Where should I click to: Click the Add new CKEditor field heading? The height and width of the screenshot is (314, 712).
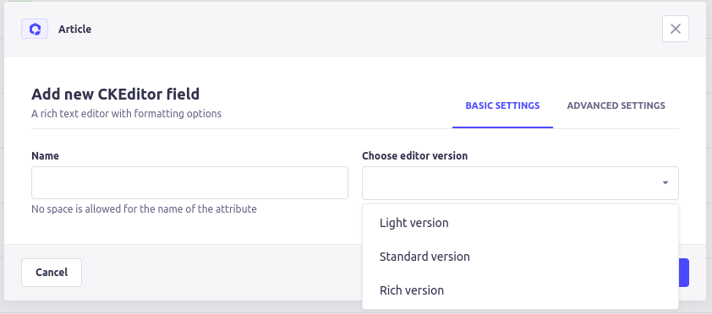coord(115,95)
